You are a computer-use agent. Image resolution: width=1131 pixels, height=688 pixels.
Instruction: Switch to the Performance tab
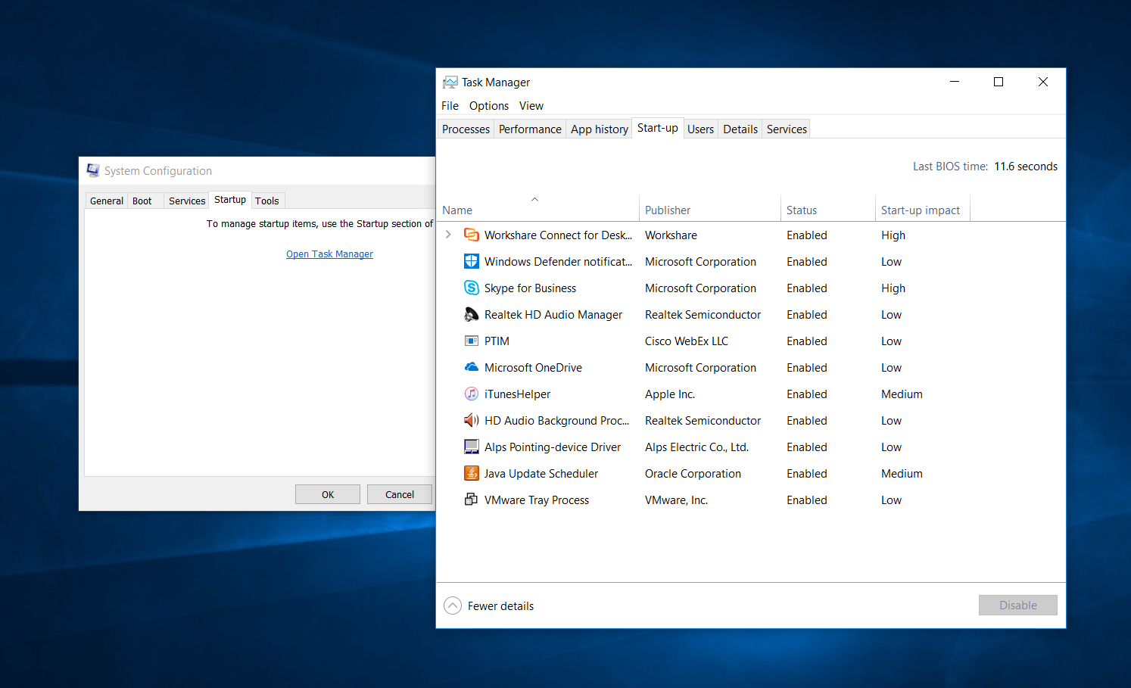[530, 129]
